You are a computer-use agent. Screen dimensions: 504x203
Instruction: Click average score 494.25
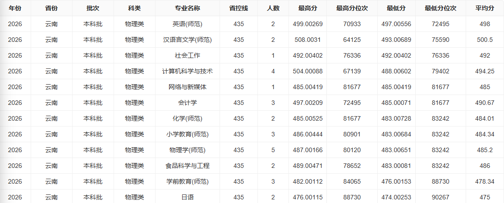pyautogui.click(x=485, y=71)
